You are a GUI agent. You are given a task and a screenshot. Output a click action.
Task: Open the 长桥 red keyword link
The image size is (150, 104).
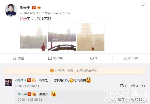23,19
